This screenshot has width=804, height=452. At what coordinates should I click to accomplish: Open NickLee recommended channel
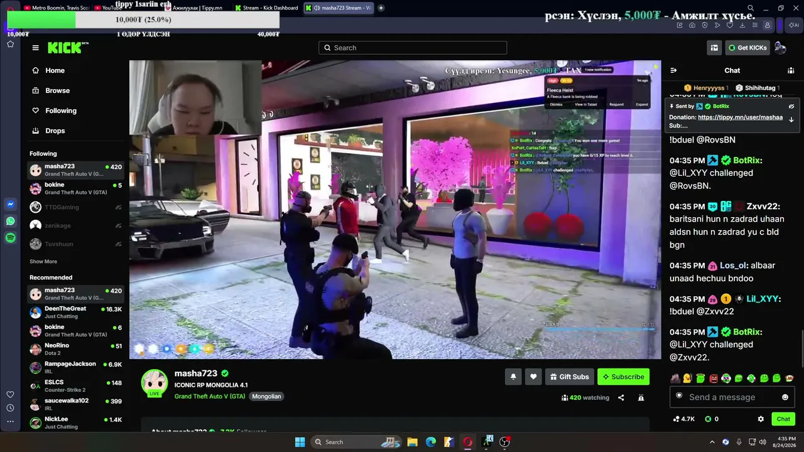click(75, 422)
